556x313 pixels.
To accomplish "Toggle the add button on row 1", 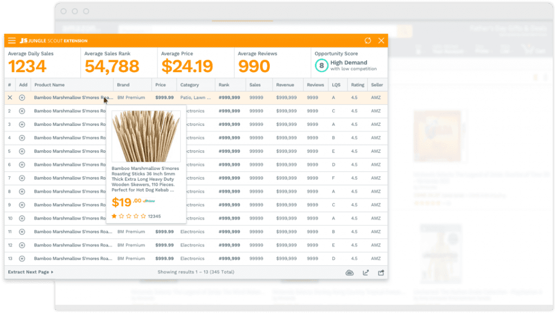I will click(x=22, y=98).
